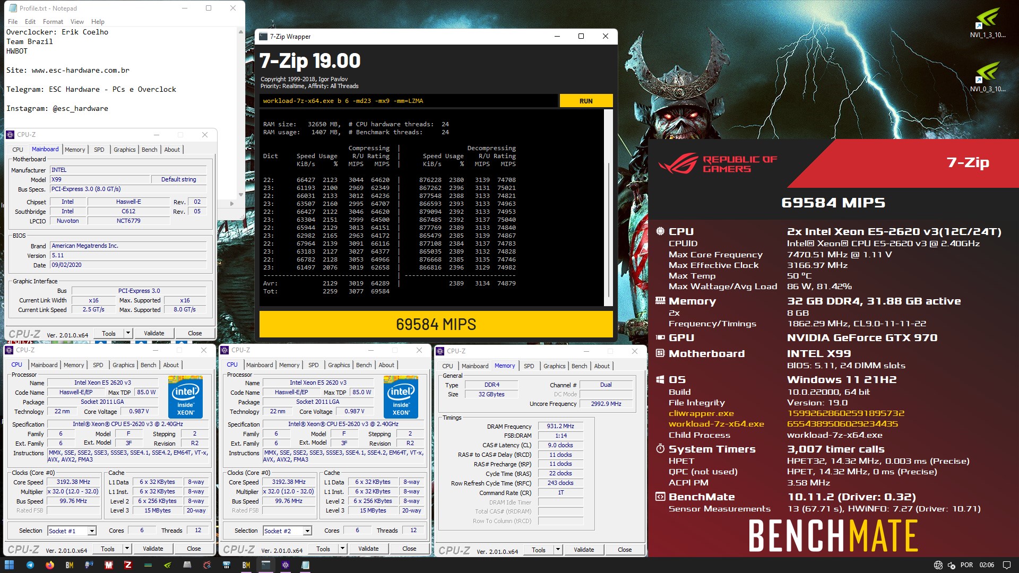Click the DRAM Frequency 931.2 MHz value

tap(560, 426)
